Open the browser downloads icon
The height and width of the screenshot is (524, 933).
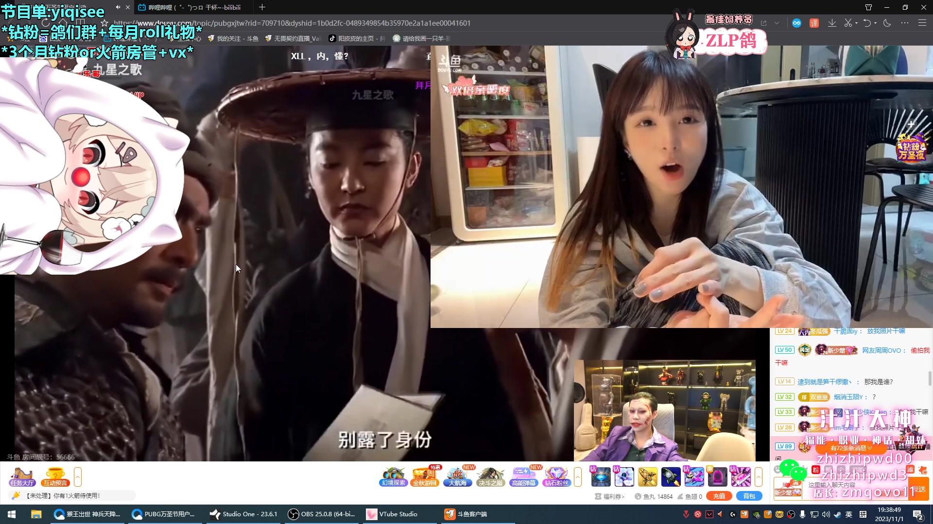click(832, 23)
